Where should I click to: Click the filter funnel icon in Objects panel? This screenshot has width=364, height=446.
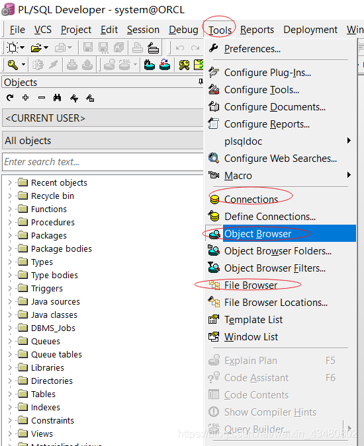tap(74, 98)
